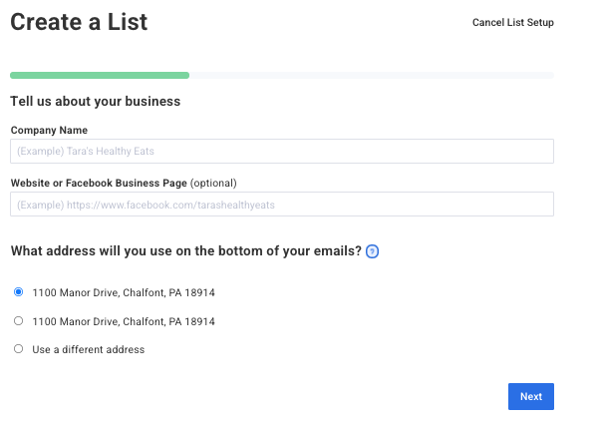Click the email address question heading text
The height and width of the screenshot is (428, 599).
(x=186, y=251)
